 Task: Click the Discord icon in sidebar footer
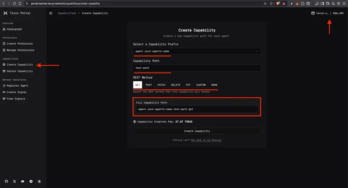(x=23, y=181)
